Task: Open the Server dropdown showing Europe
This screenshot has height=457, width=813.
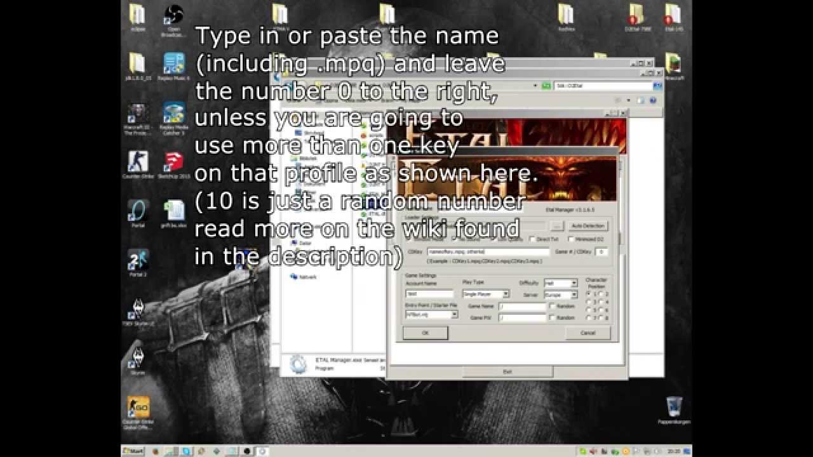Action: (560, 295)
